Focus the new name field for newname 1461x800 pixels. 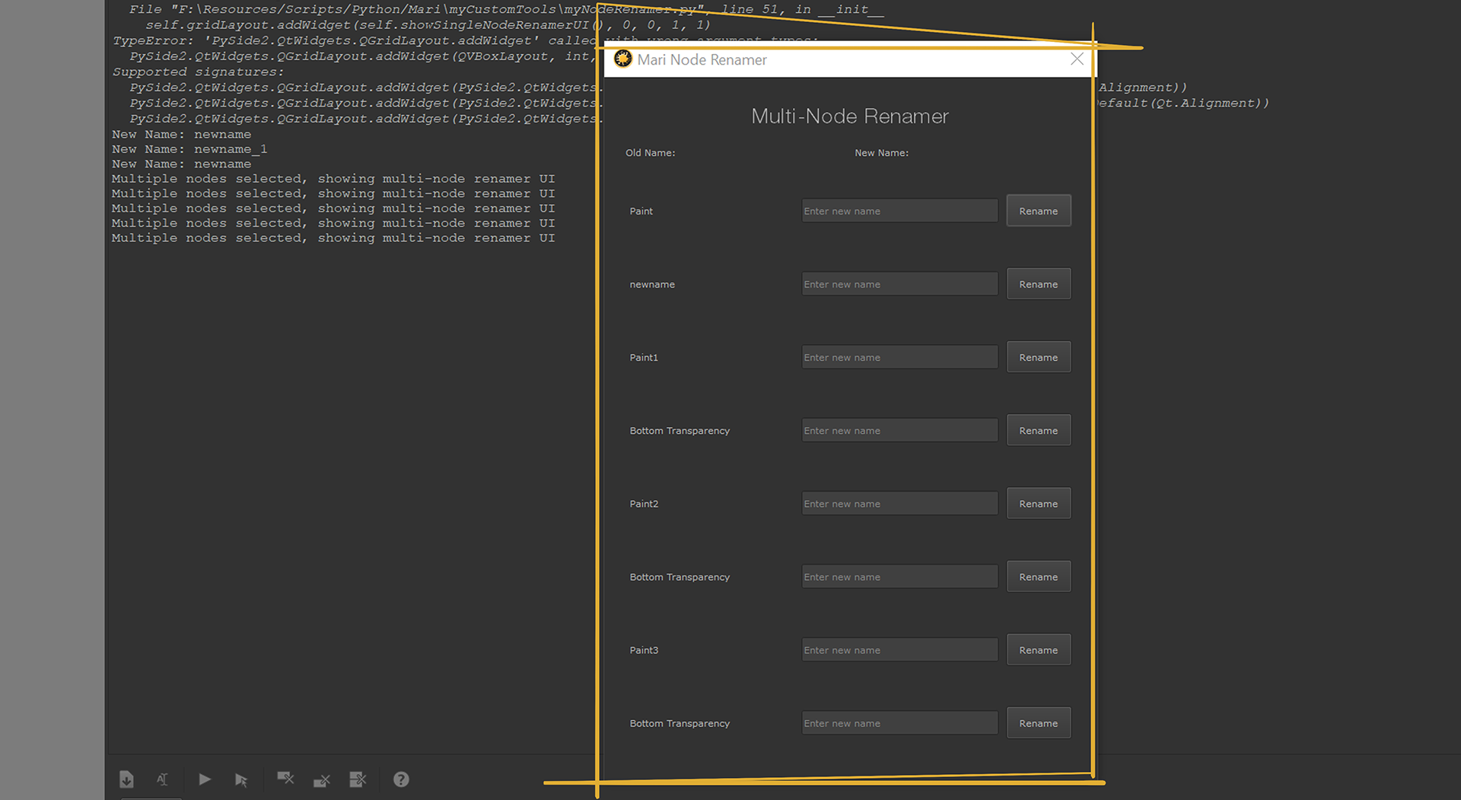tap(899, 284)
